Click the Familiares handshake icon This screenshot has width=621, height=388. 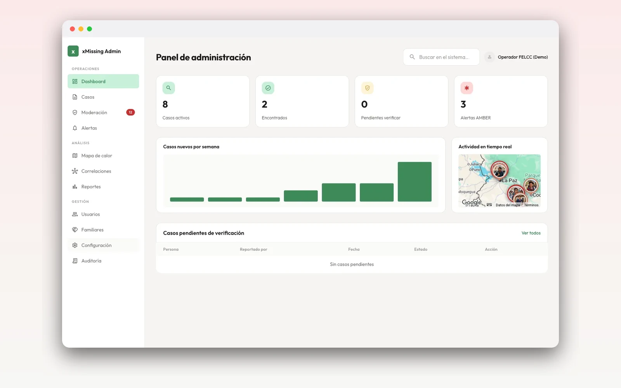(75, 230)
